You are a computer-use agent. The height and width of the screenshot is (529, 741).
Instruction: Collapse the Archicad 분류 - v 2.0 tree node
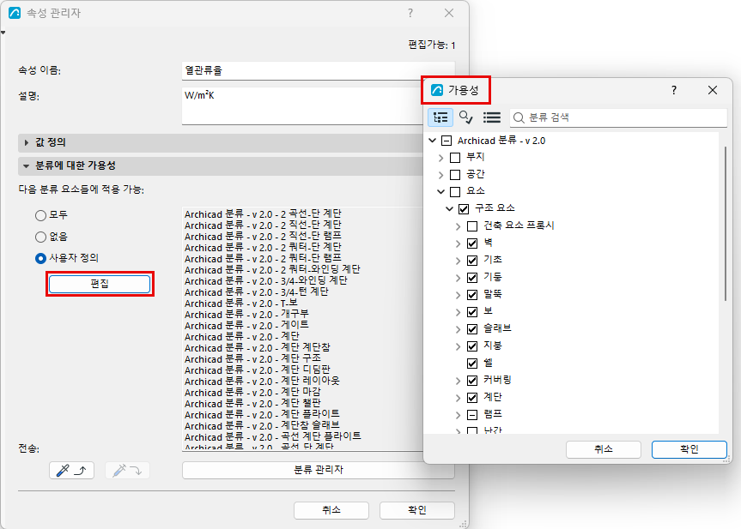[432, 140]
